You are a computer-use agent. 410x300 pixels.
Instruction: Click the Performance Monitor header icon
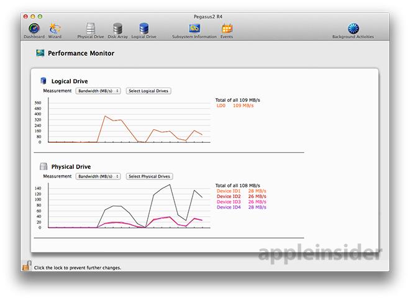[40, 53]
